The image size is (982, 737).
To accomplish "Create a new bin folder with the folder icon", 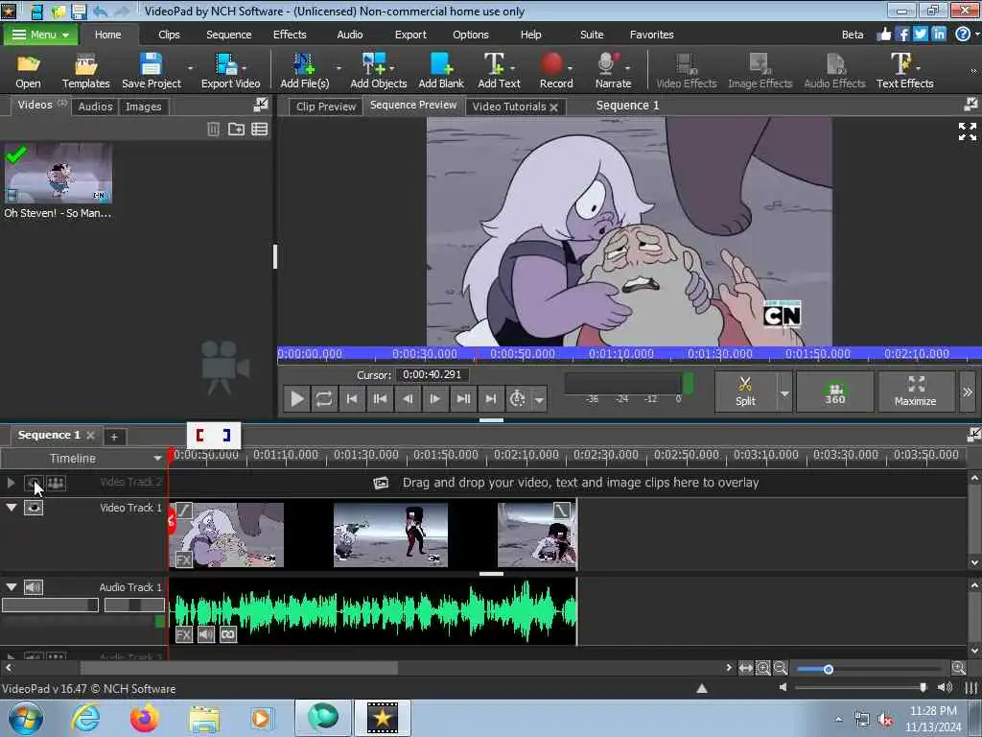I will click(236, 130).
